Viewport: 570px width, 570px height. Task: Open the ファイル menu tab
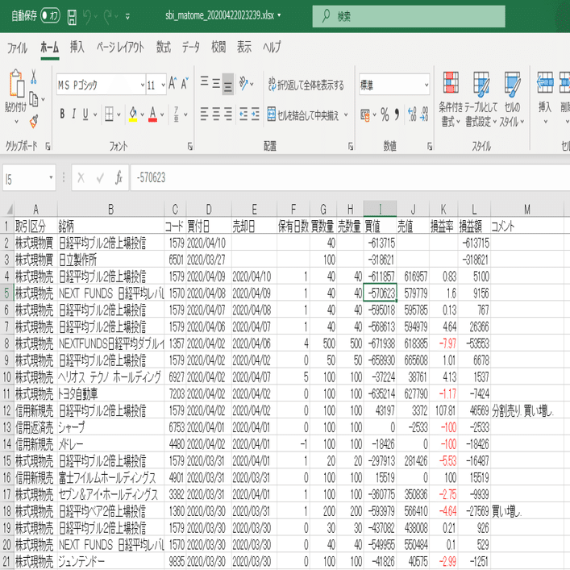tap(17, 48)
